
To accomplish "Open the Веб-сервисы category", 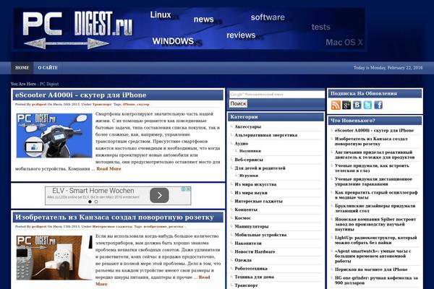I will point(249,160).
